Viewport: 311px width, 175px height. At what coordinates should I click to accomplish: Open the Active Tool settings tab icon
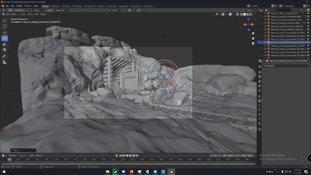pyautogui.click(x=259, y=67)
